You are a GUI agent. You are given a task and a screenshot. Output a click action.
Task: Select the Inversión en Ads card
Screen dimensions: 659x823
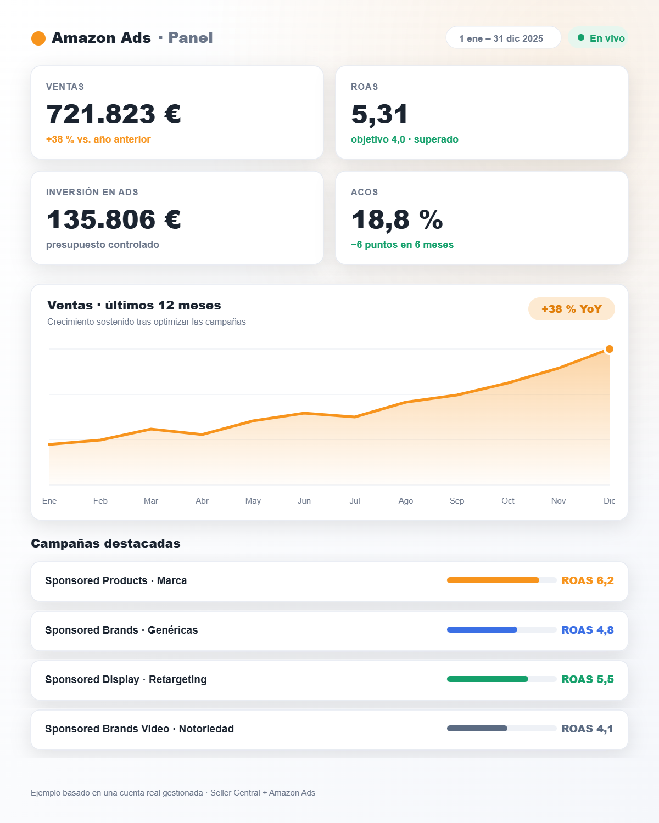pyautogui.click(x=177, y=218)
